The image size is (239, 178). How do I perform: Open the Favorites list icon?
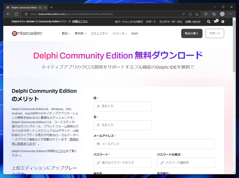coord(206,14)
